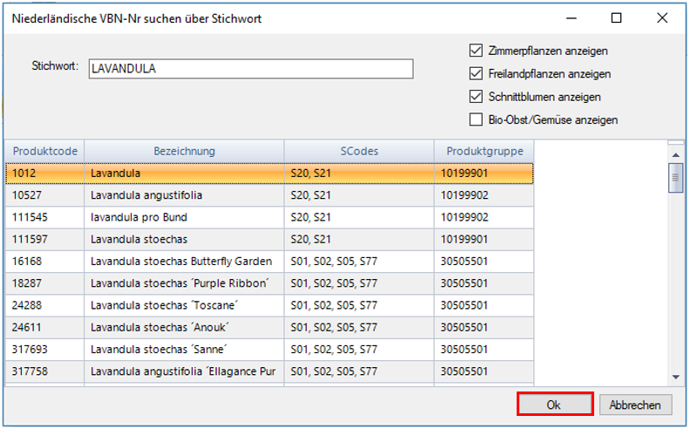Viewport: 690px width, 429px height.
Task: Sort by Produktcode column header
Action: [44, 151]
